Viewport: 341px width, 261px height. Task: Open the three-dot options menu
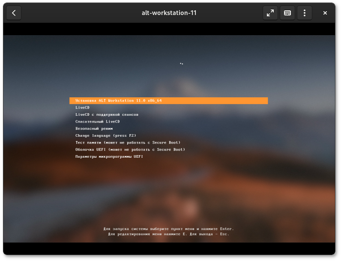[304, 13]
